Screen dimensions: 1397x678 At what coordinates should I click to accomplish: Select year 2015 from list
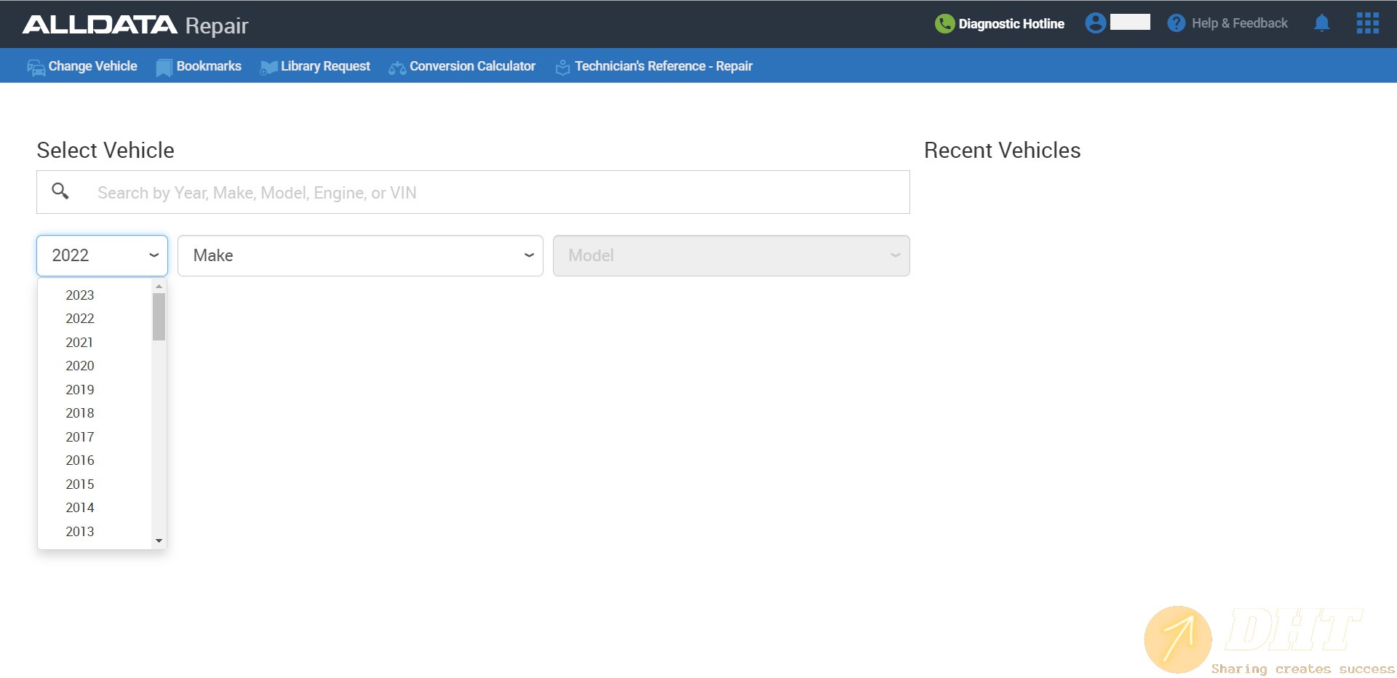coord(80,484)
